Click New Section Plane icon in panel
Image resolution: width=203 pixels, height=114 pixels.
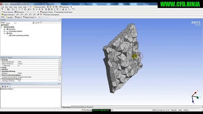tap(3, 86)
